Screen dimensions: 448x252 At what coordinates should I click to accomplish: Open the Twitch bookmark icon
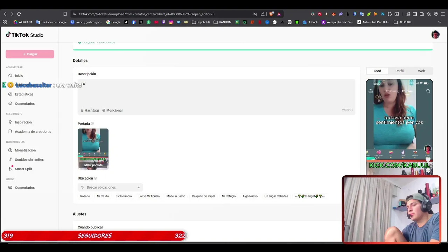(x=163, y=22)
